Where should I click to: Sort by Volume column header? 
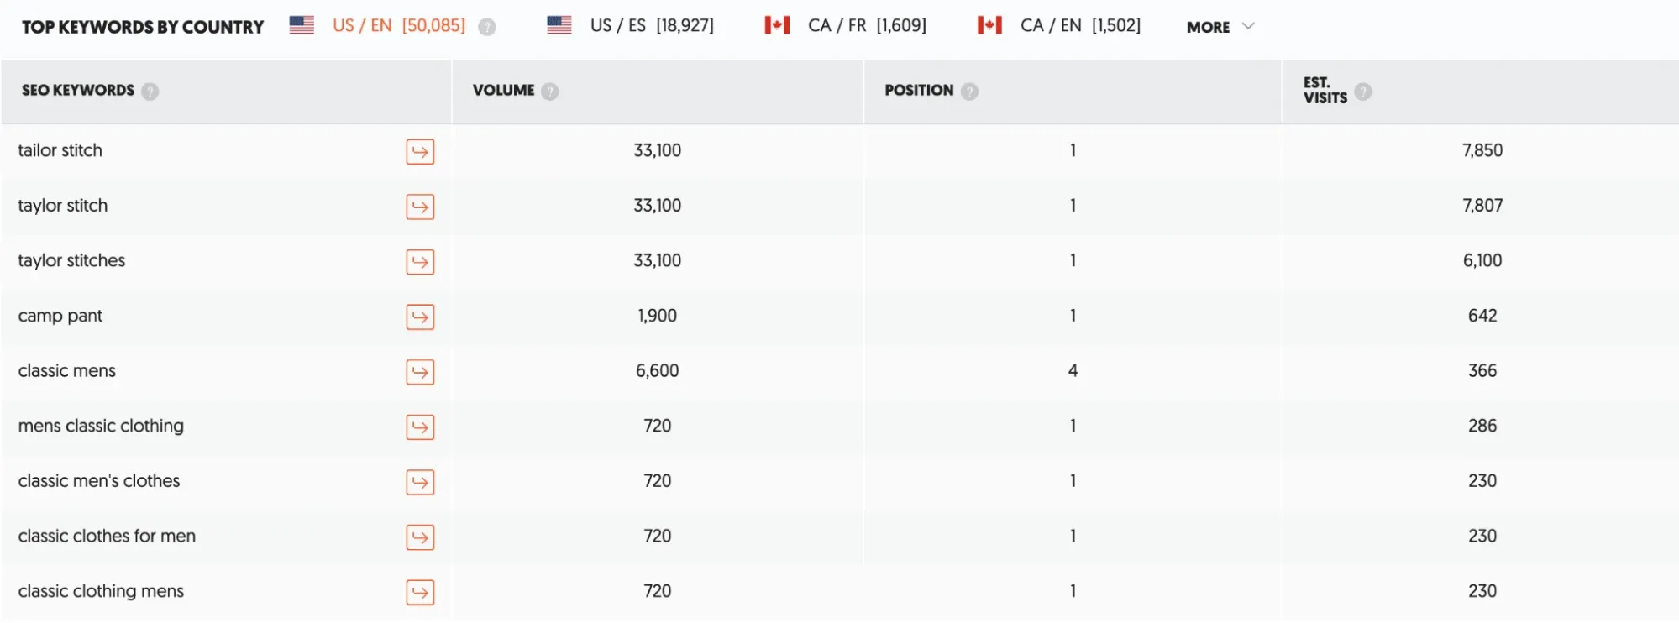[503, 90]
